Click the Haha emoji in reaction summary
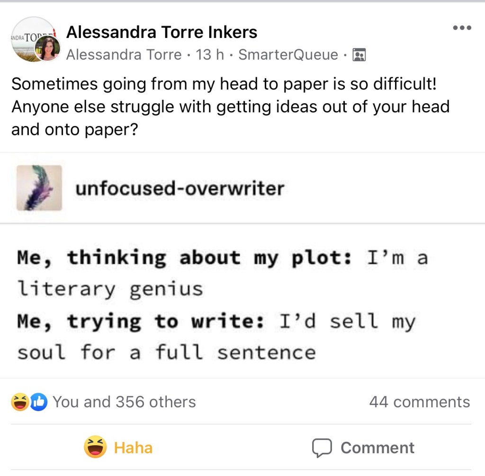 20,402
